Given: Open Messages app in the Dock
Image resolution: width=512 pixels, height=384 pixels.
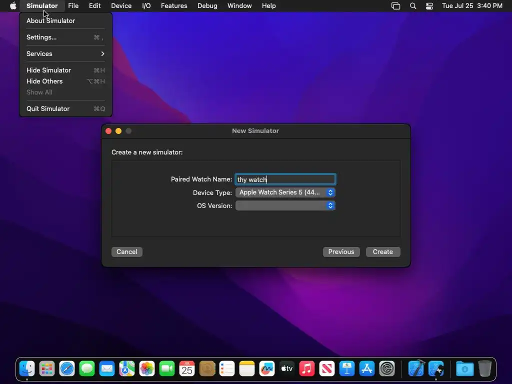Looking at the screenshot, I should click(87, 369).
